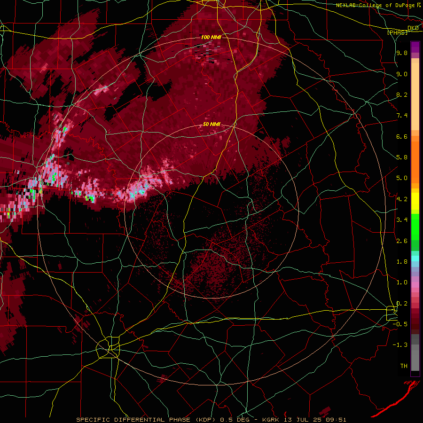The image size is (423, 423).
Task: Click the 5.8 scale value
Action: (402, 157)
